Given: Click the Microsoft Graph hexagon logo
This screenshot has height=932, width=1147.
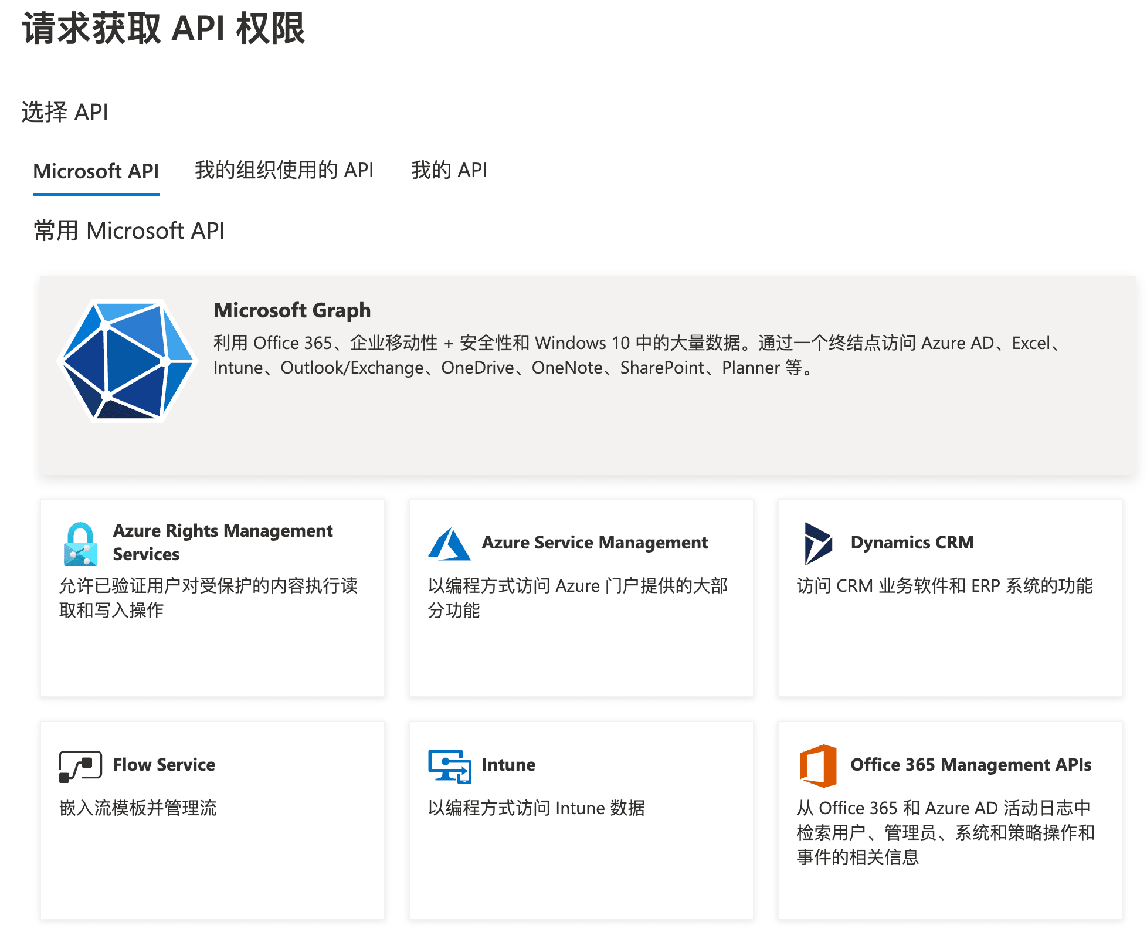Looking at the screenshot, I should pos(127,361).
